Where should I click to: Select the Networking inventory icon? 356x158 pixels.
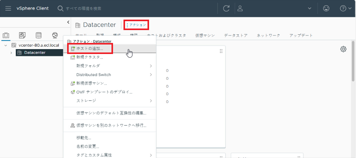[55, 35]
